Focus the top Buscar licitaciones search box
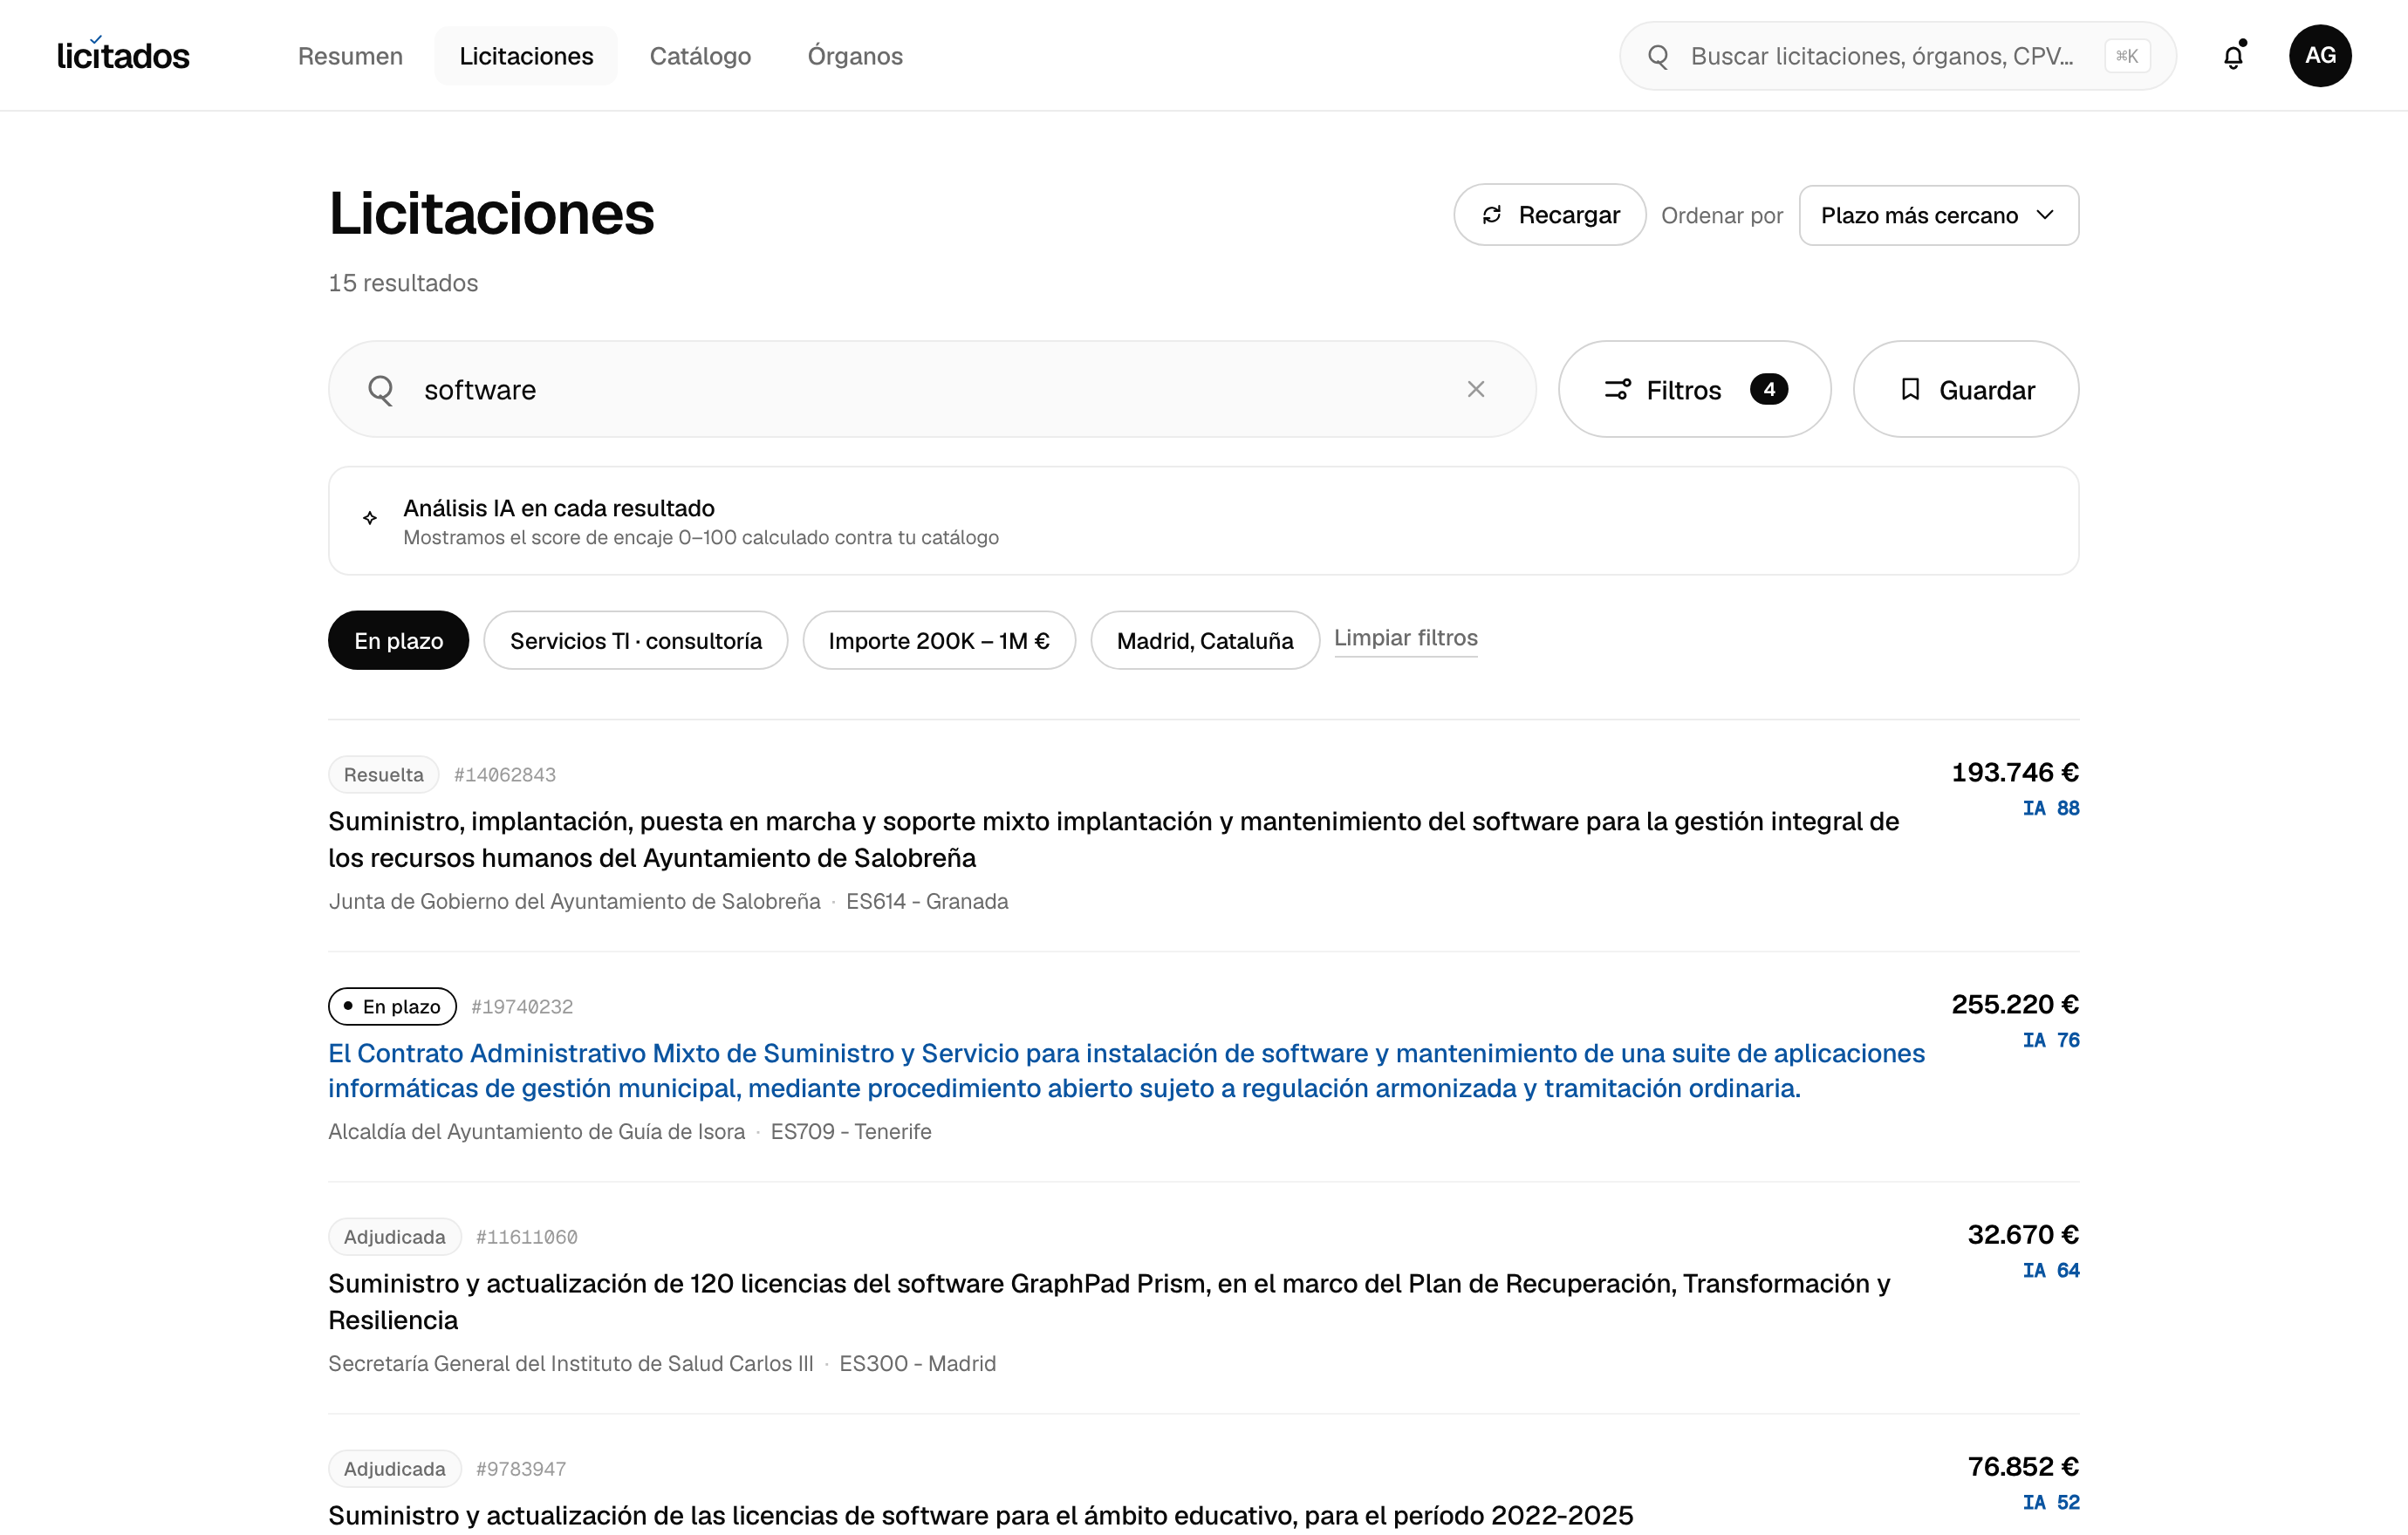 [x=1897, y=56]
